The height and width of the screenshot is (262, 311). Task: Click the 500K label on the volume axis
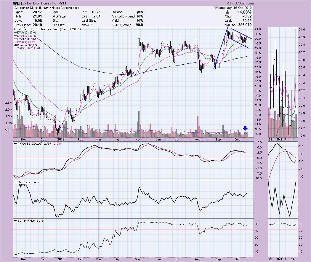9,130
